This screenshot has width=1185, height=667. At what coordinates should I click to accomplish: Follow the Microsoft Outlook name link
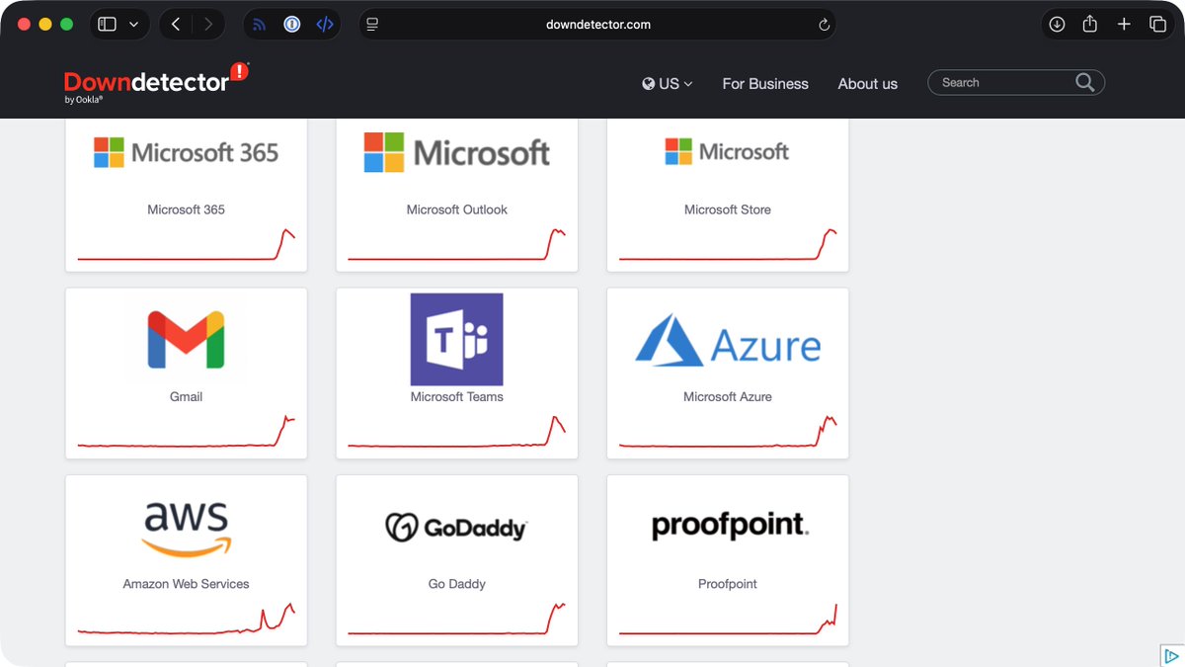click(457, 209)
